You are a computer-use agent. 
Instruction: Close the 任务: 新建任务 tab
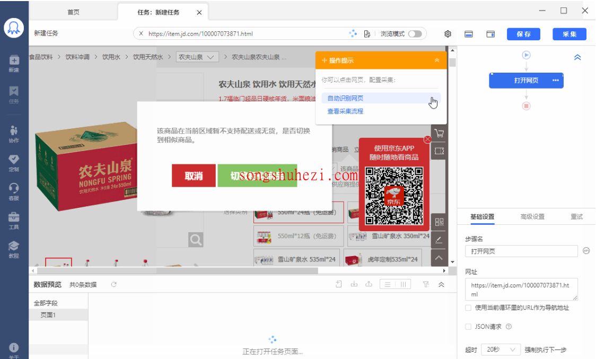(199, 13)
